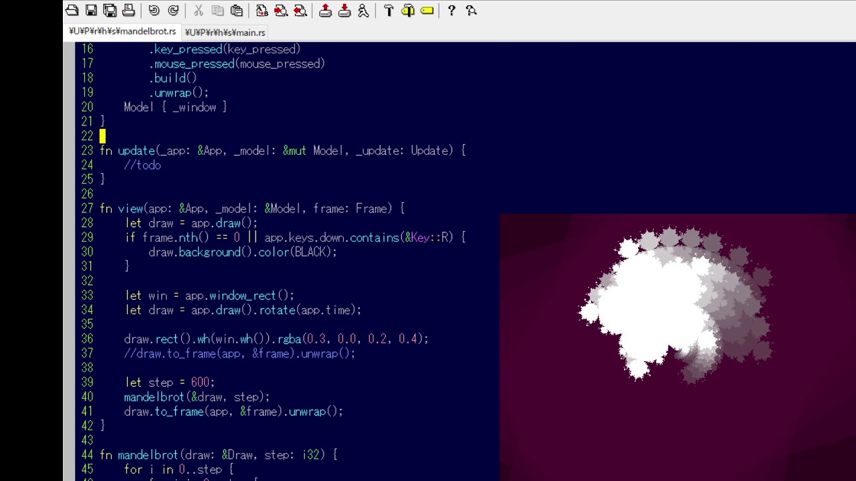
Task: Click "draw.to_frame(app, &frame).unwrap();" on line 41
Action: [233, 412]
